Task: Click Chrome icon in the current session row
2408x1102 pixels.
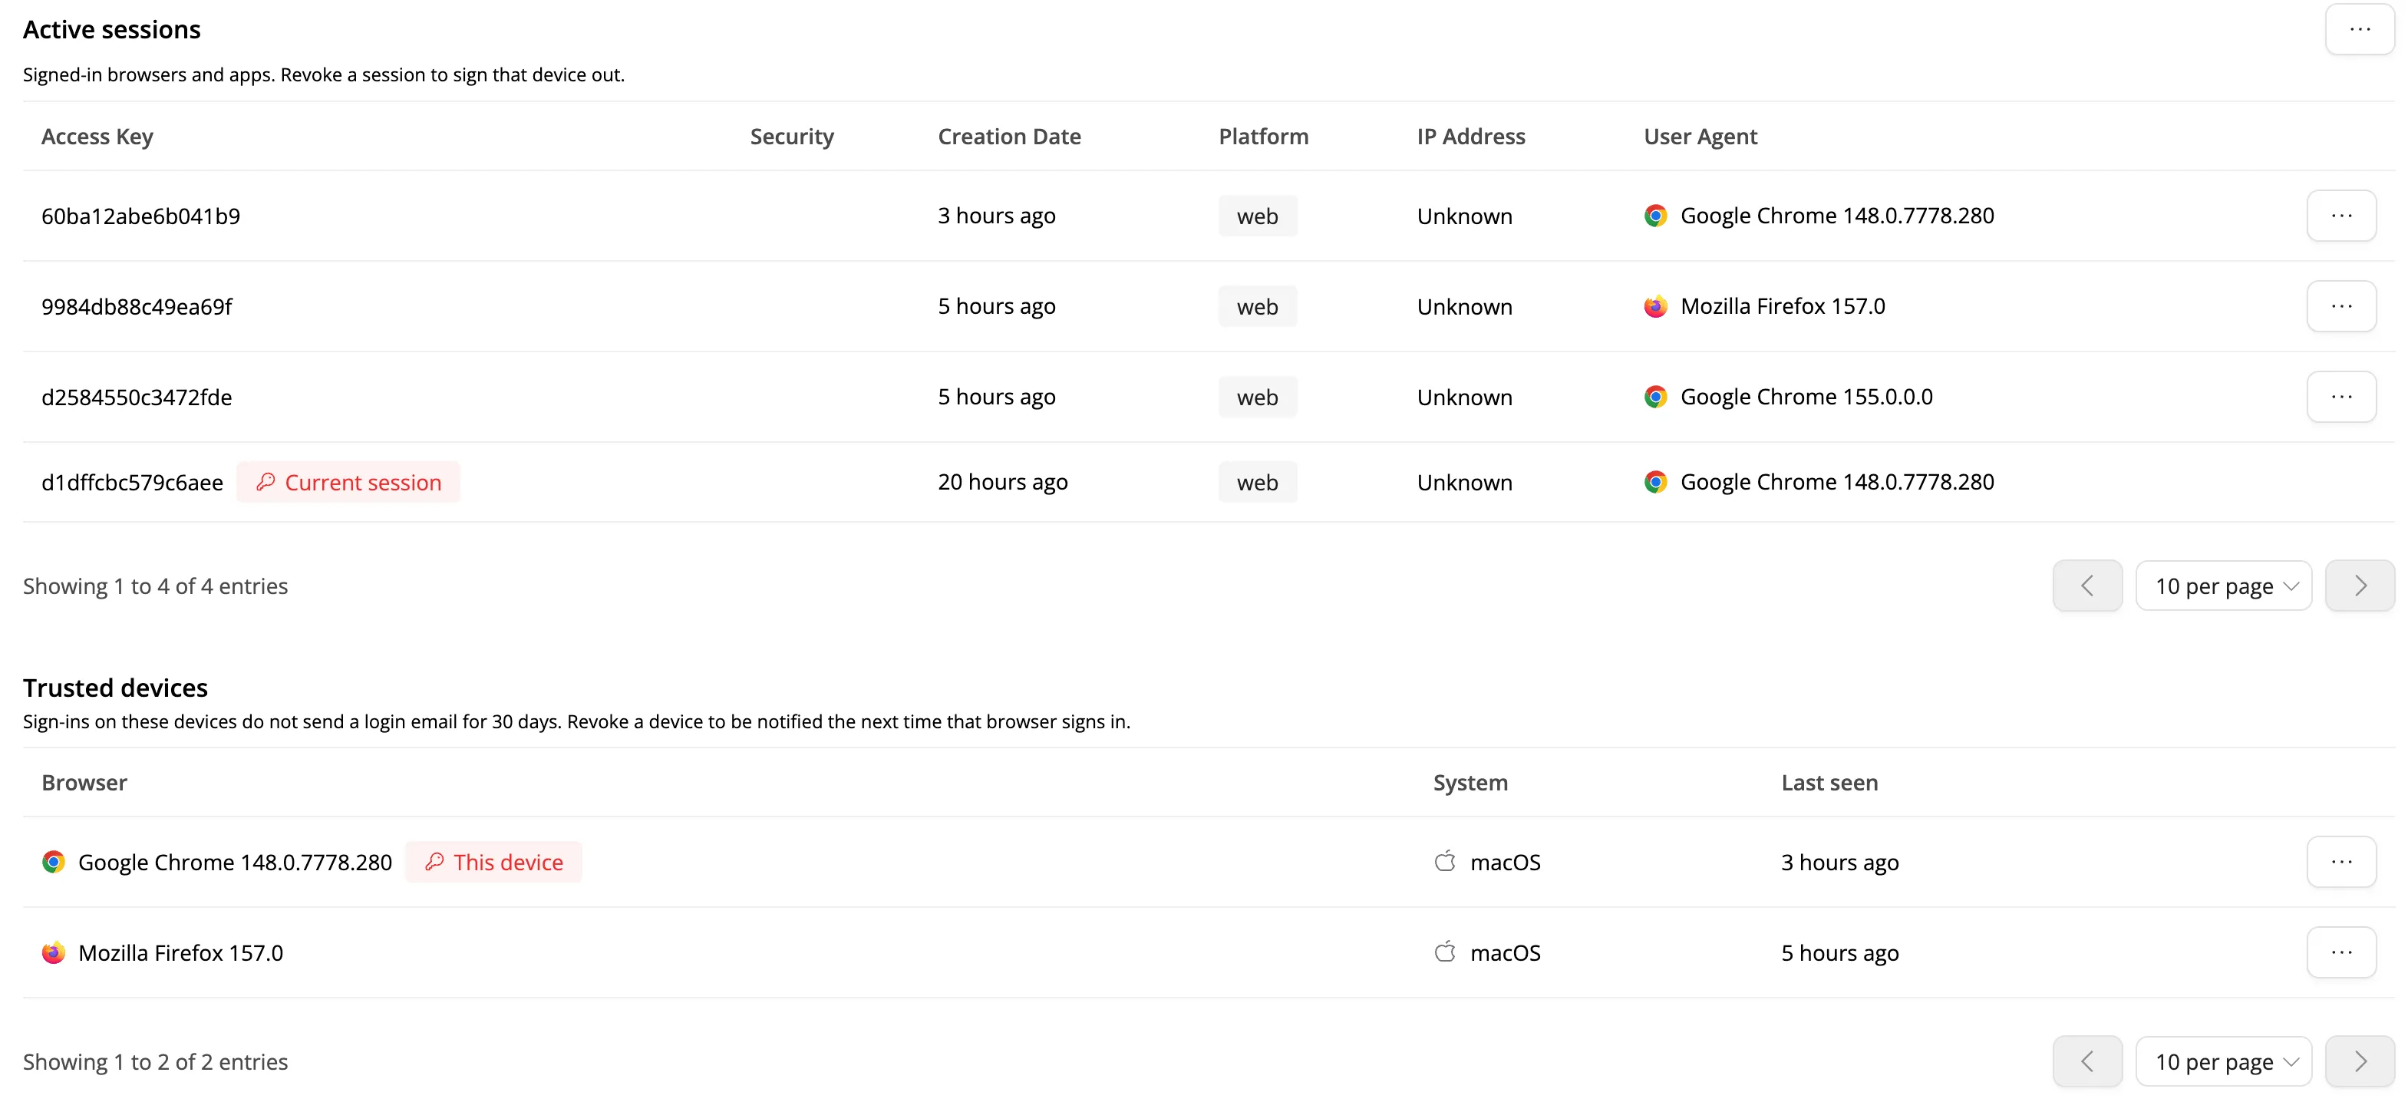Action: coord(1655,482)
